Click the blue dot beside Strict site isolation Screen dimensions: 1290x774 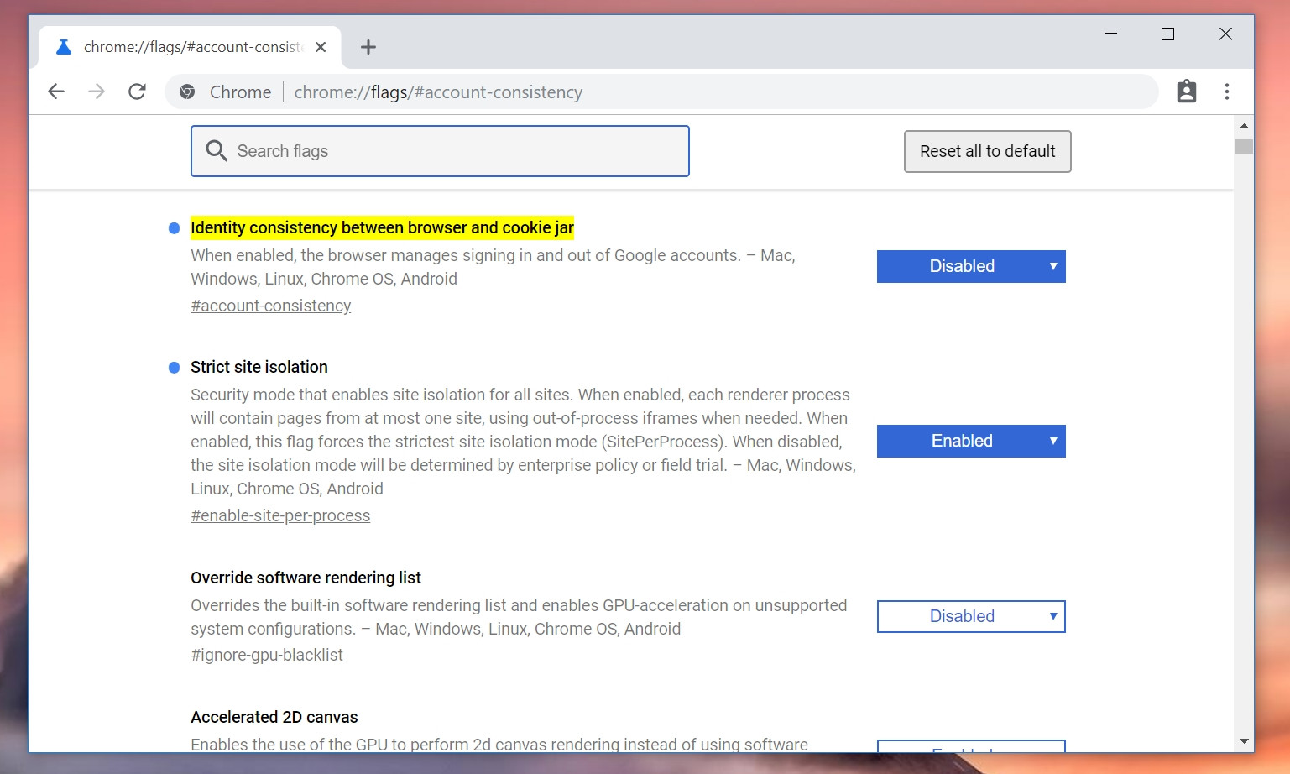(x=175, y=368)
